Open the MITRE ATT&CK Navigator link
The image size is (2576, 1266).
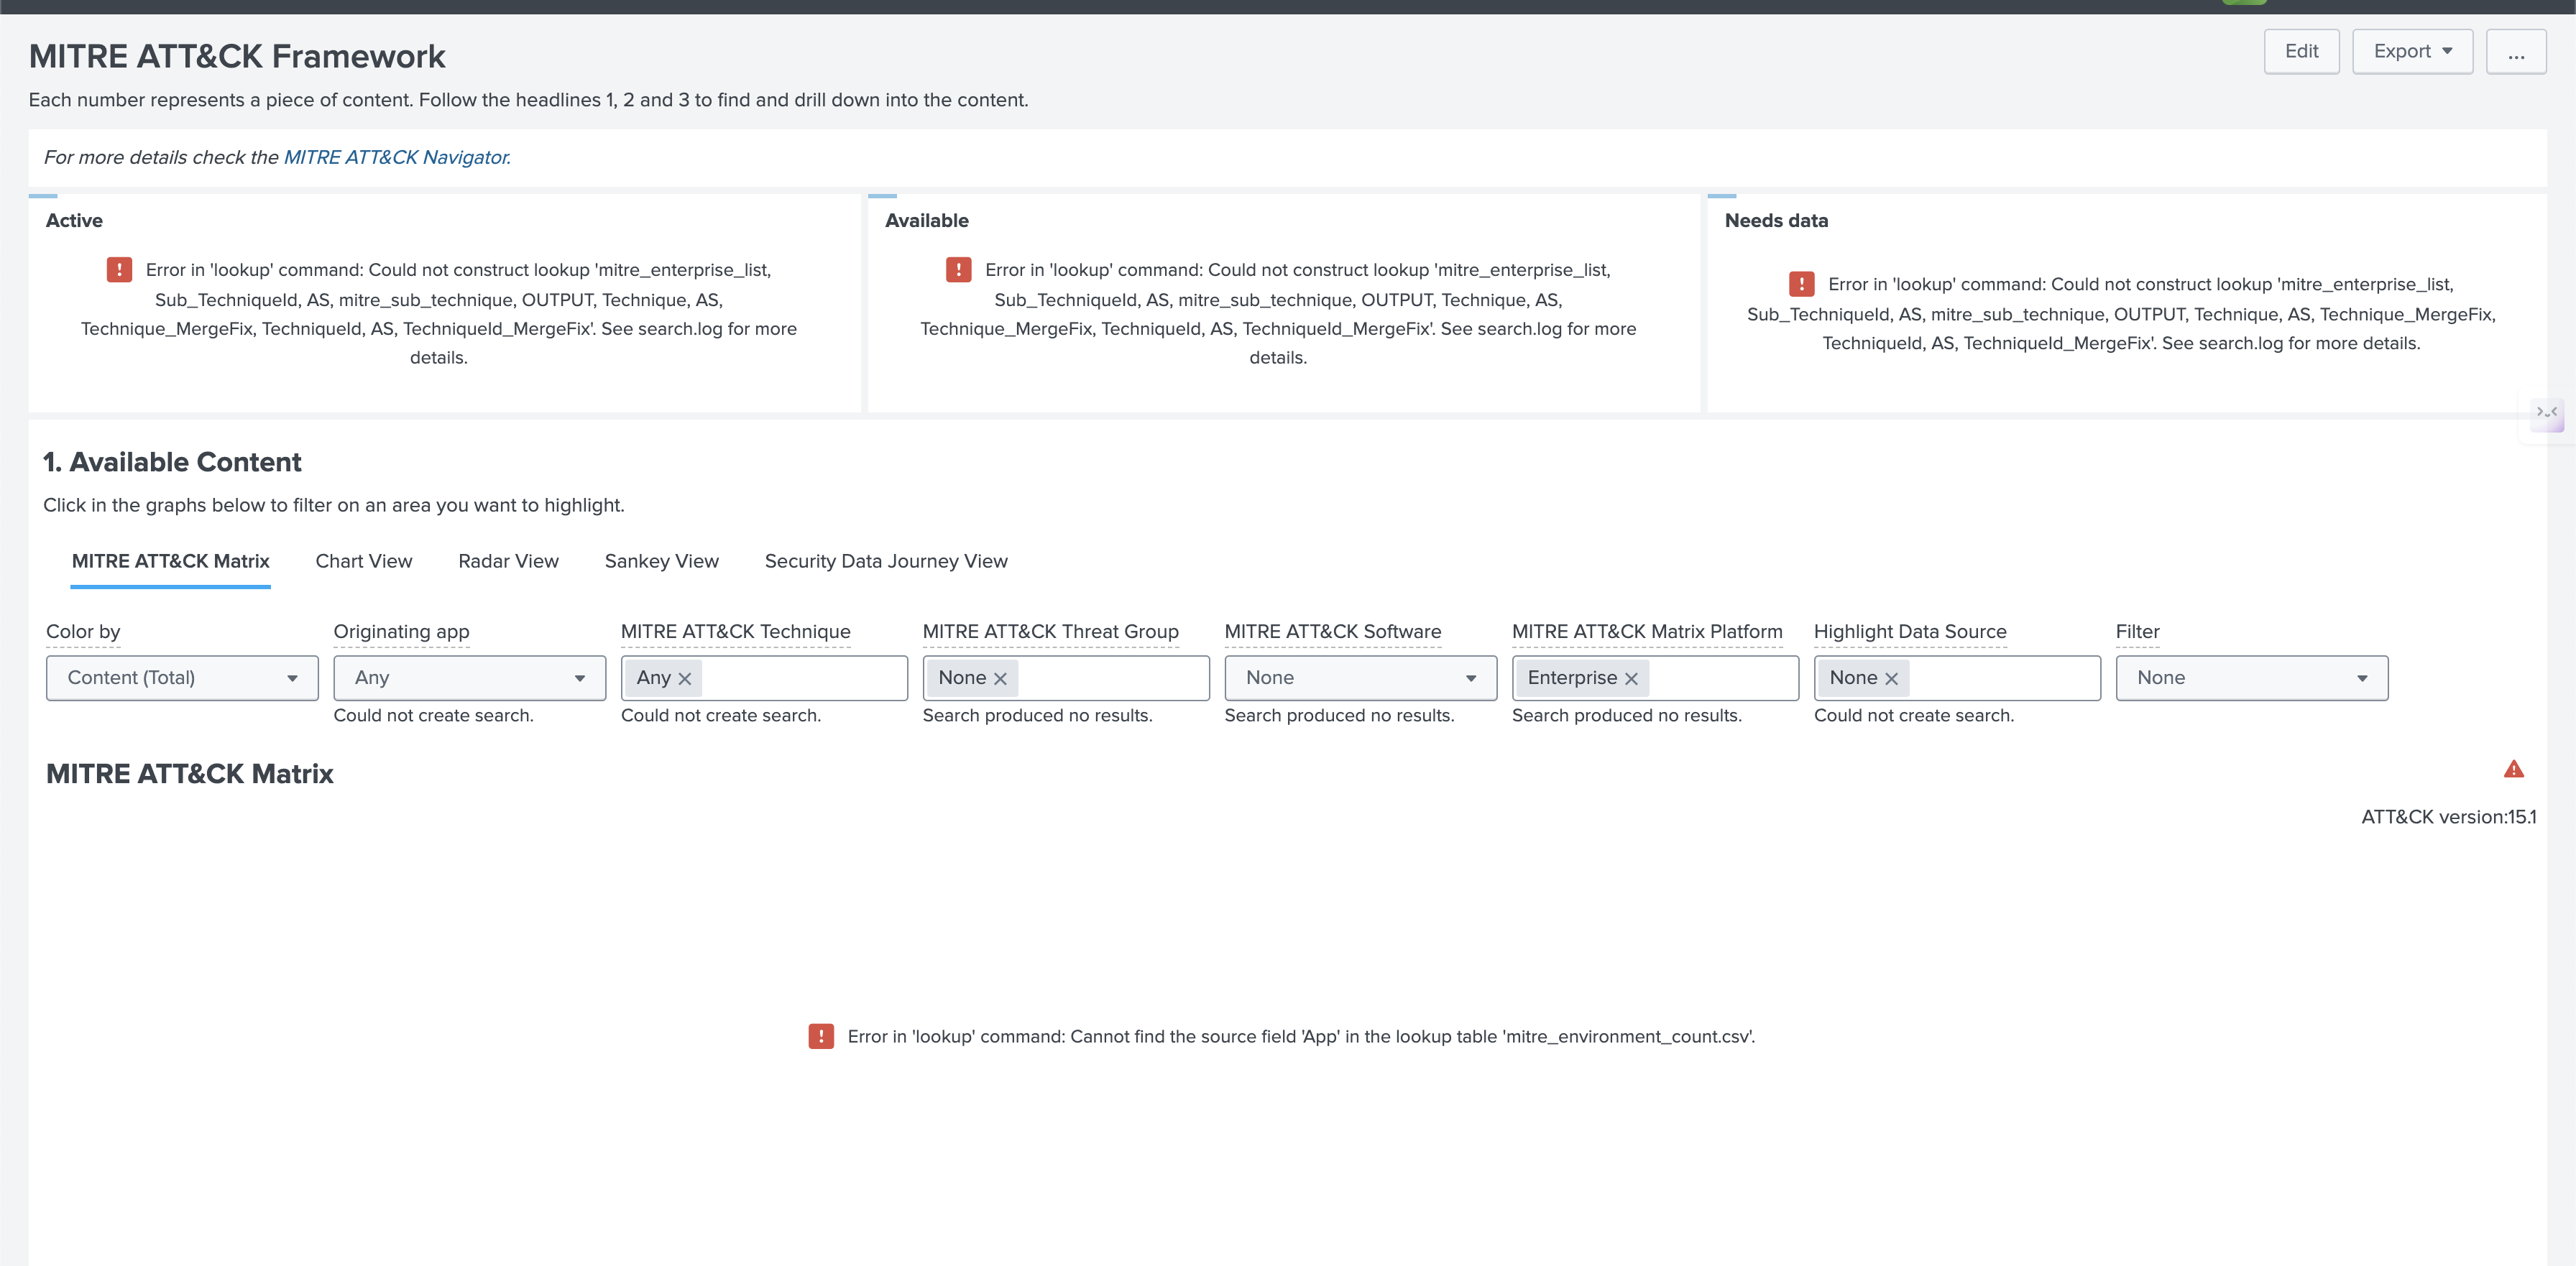397,157
